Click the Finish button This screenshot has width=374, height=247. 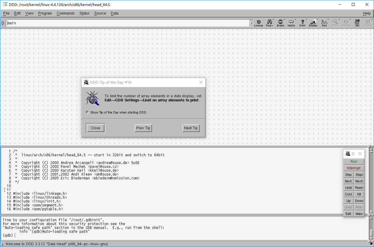click(x=359, y=188)
